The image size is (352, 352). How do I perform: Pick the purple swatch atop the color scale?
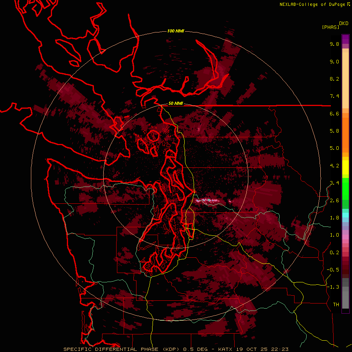pos(345,39)
